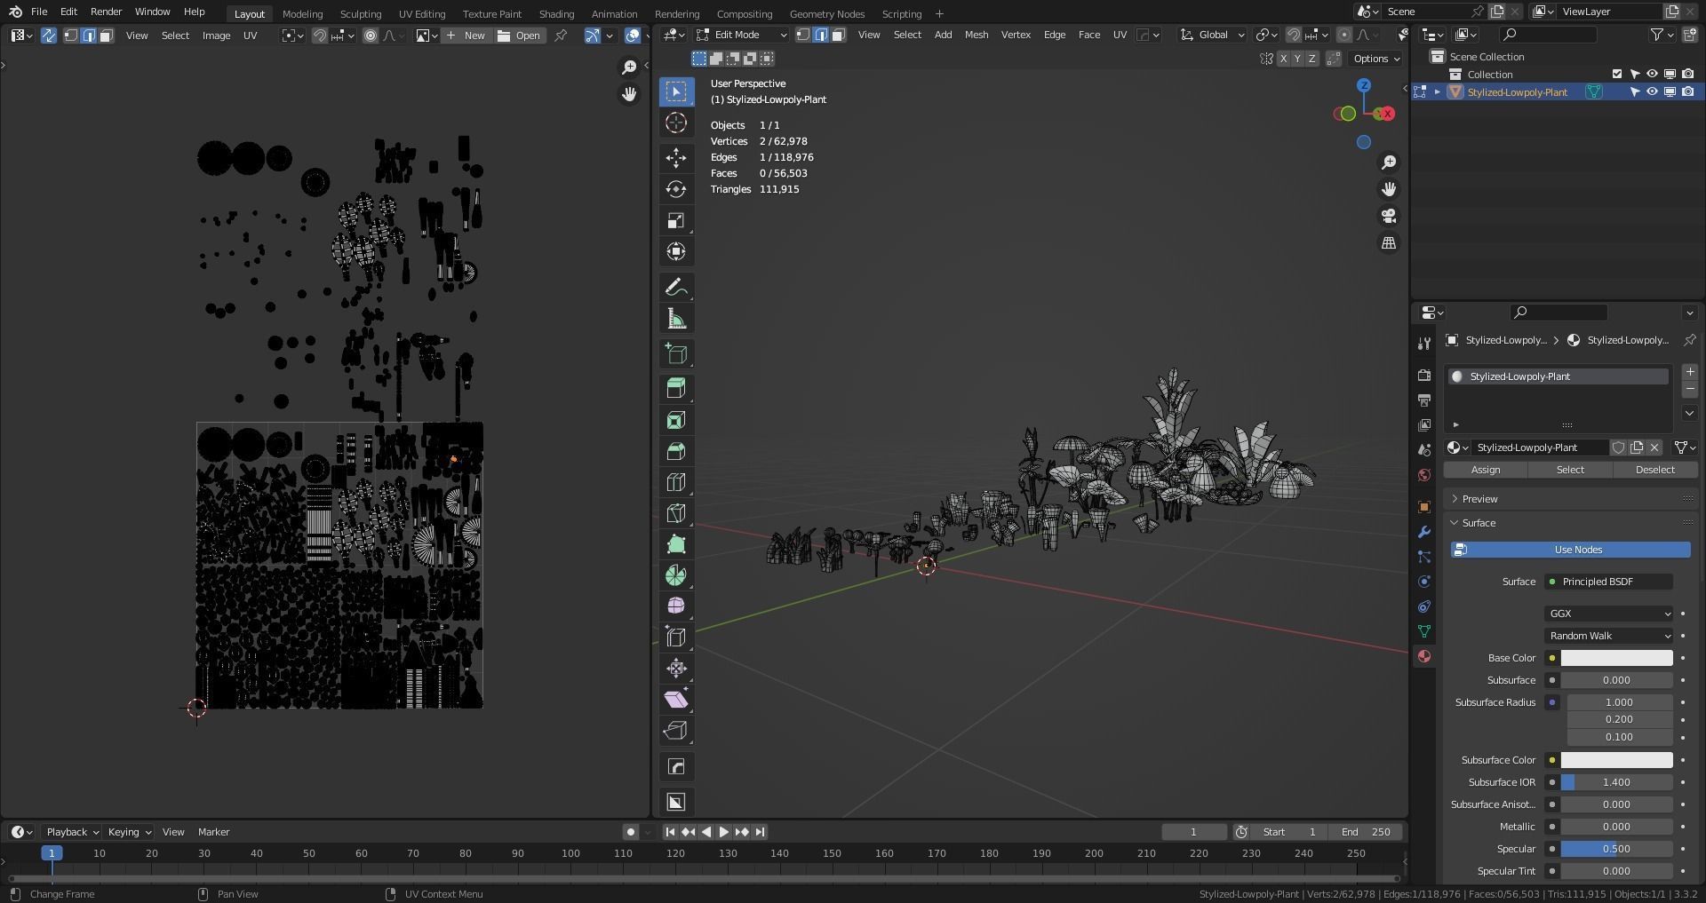Select the 3D Cursor tool

click(x=676, y=123)
